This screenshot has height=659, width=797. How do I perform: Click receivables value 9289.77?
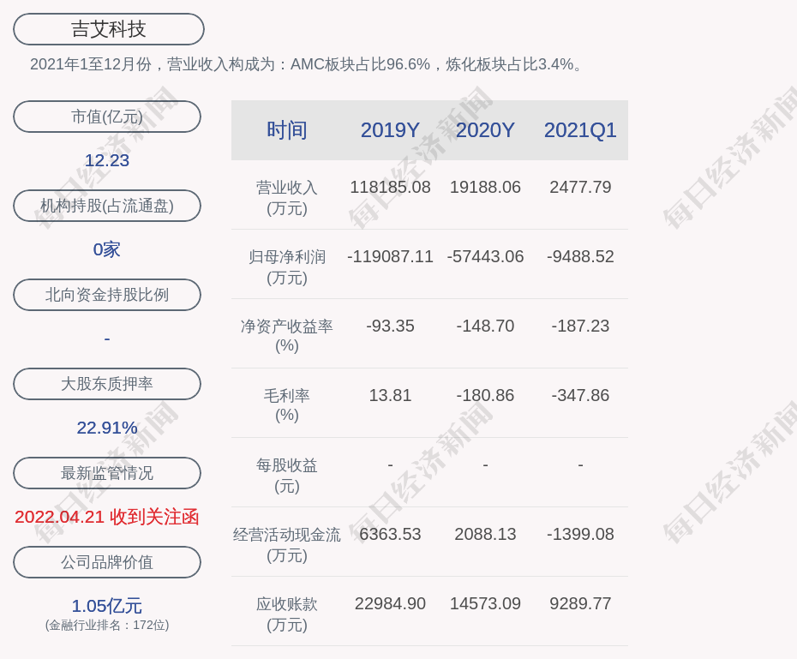click(x=580, y=603)
